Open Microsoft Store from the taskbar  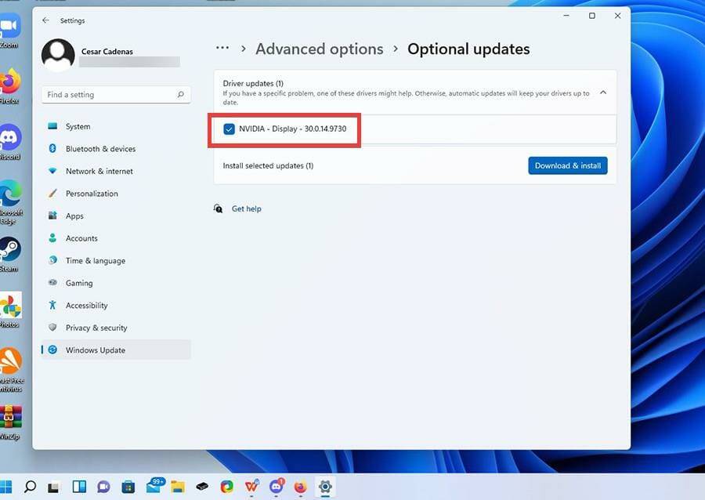[128, 487]
